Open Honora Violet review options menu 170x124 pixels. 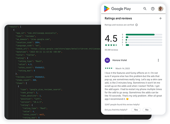click(x=158, y=60)
